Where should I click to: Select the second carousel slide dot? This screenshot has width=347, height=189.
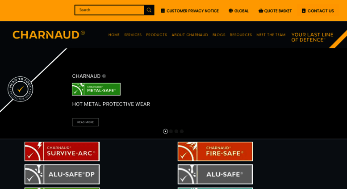[x=171, y=131]
